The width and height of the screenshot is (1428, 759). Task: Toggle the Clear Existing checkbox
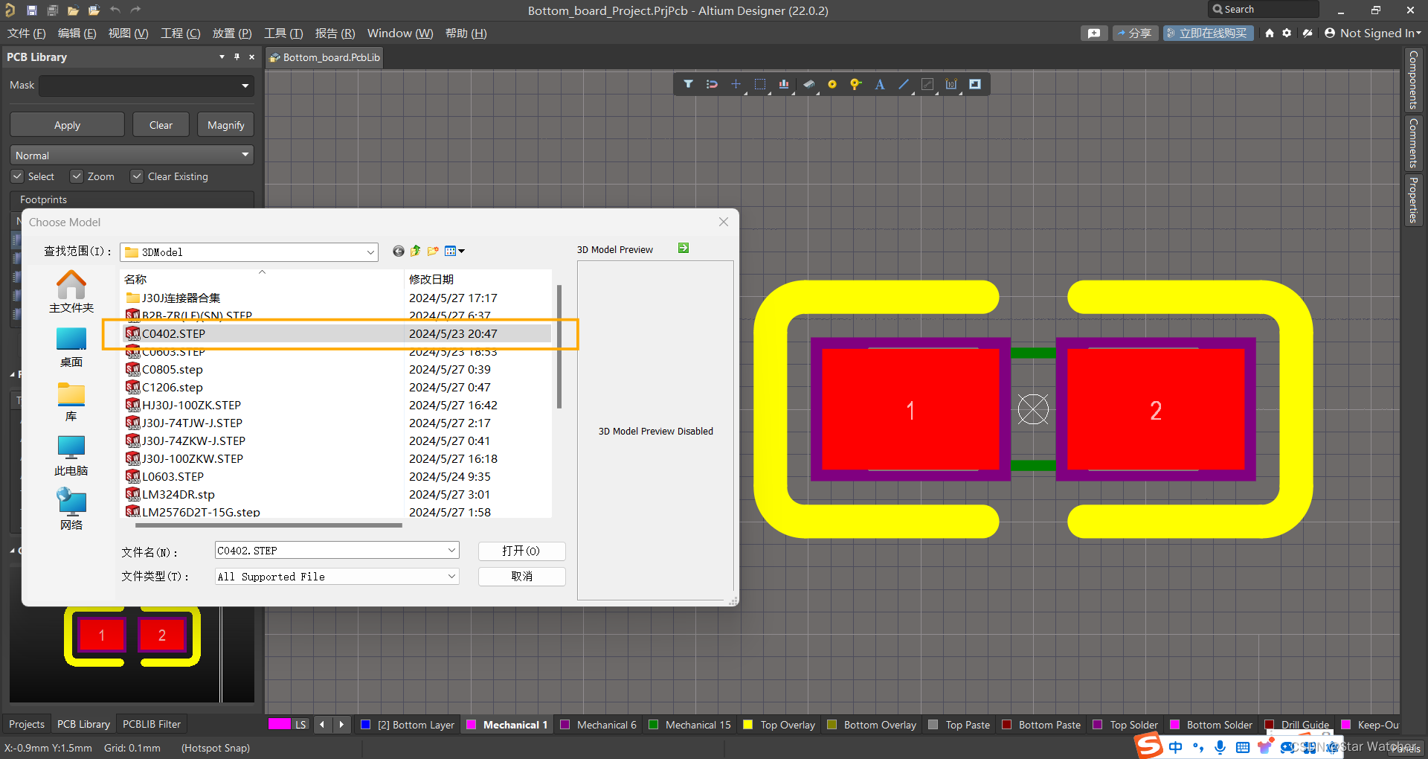tap(137, 176)
